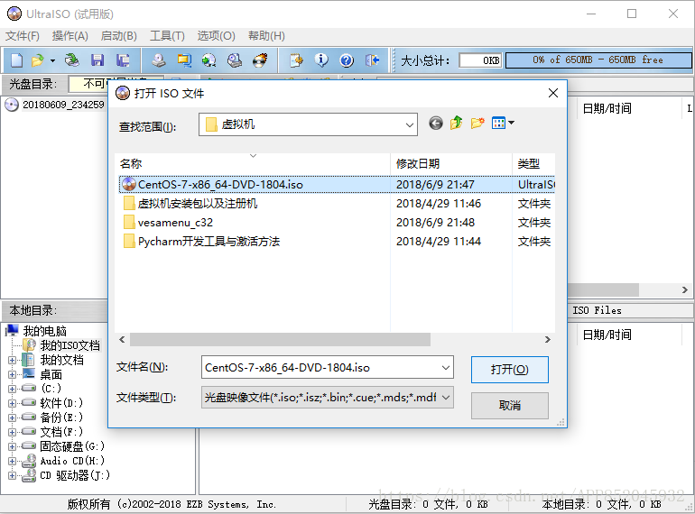
Task: Expand the 查找范围 虚拟机 location dropdown
Action: [x=410, y=124]
